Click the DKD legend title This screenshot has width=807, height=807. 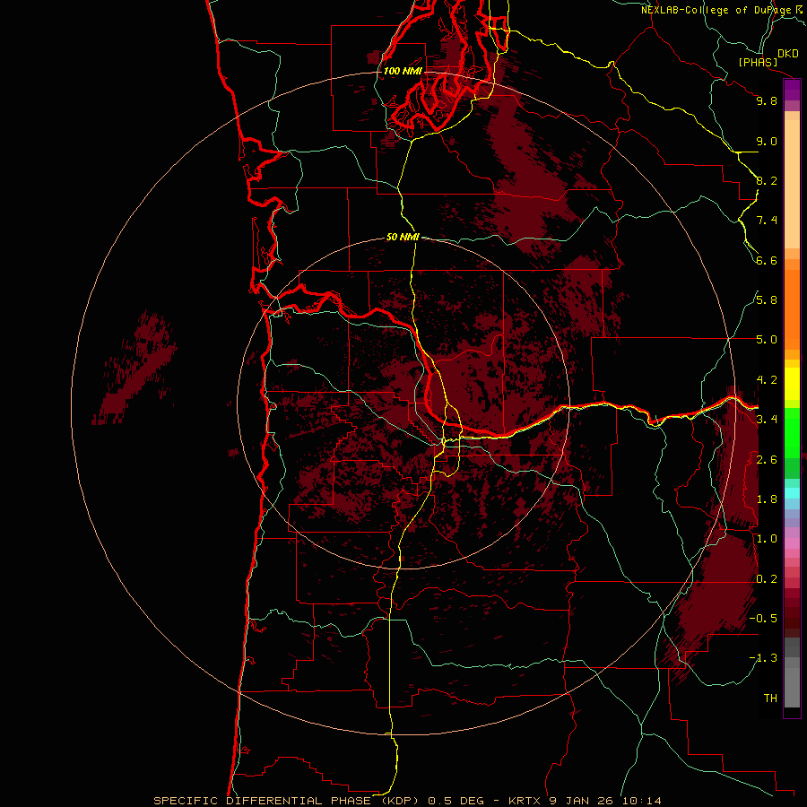788,54
